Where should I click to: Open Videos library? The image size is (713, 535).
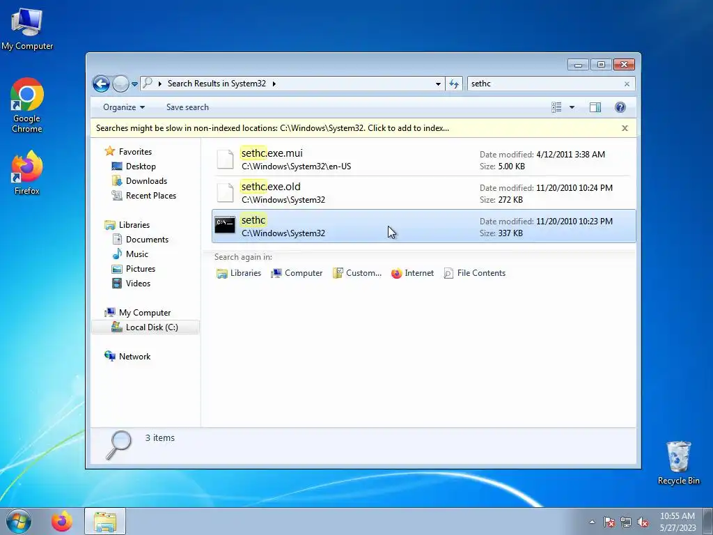click(x=138, y=283)
